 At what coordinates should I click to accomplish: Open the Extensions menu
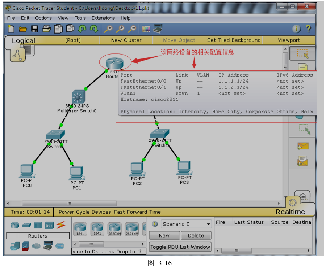(x=103, y=18)
